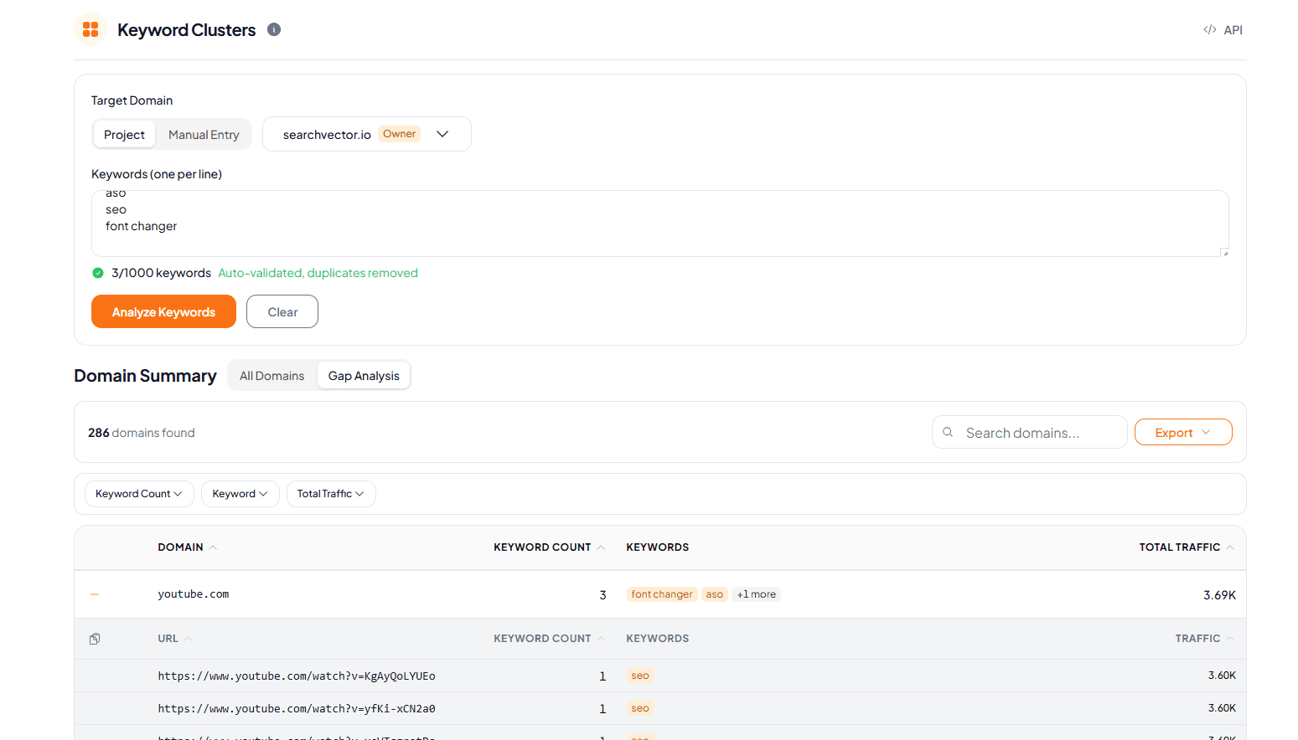Click the Owner badge
Screen dimensions: 1298x740
point(399,134)
